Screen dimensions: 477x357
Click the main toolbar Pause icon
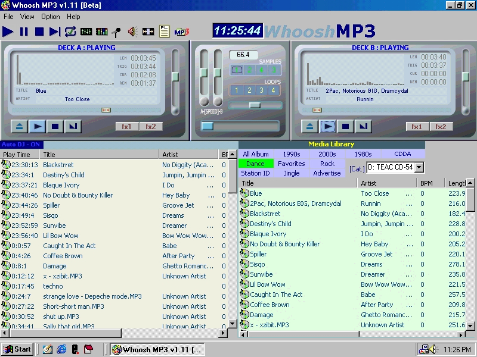(x=24, y=32)
